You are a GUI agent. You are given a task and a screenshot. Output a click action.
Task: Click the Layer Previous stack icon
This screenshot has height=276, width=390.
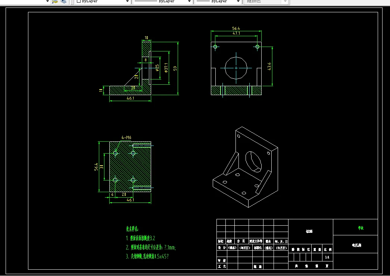64,1
